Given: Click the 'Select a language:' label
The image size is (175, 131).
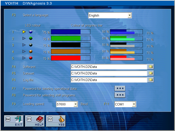Looking at the screenshot, I should 36,15.
